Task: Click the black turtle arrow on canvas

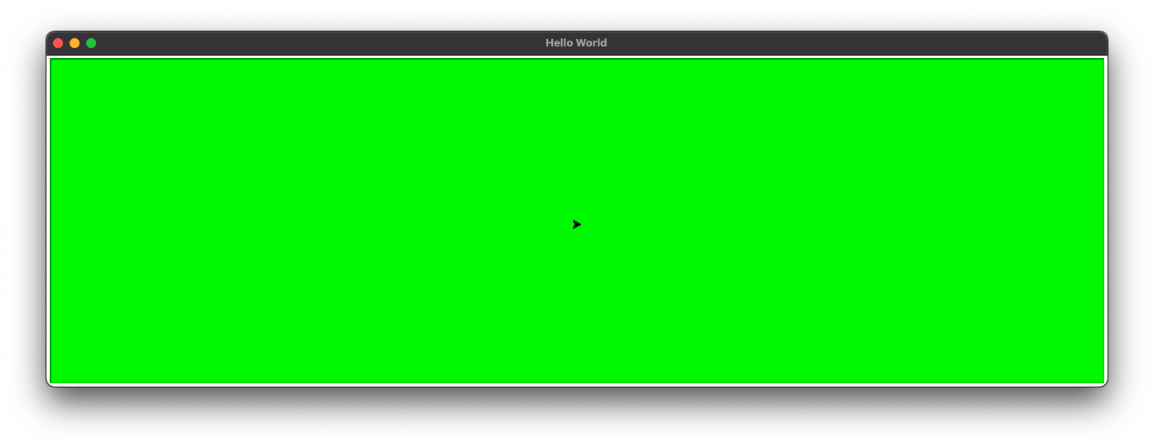Action: pos(577,225)
